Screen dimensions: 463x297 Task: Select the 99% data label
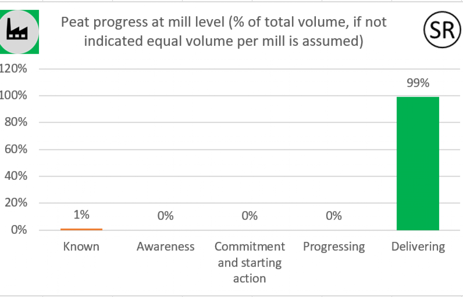pos(418,83)
